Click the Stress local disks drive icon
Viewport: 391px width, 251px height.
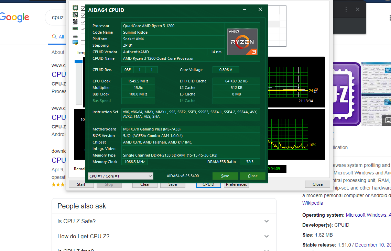(75, 36)
